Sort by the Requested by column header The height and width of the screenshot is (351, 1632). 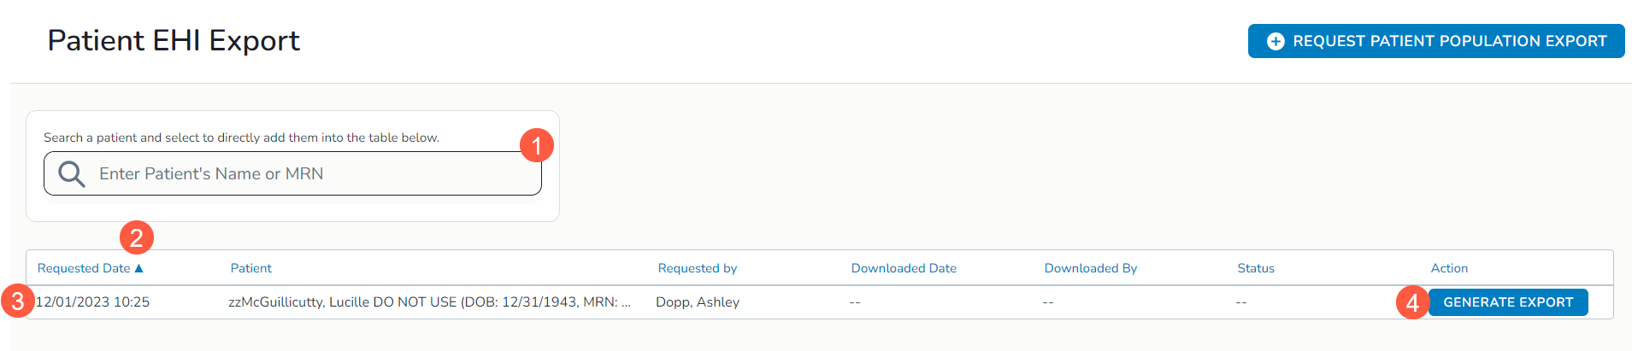698,268
